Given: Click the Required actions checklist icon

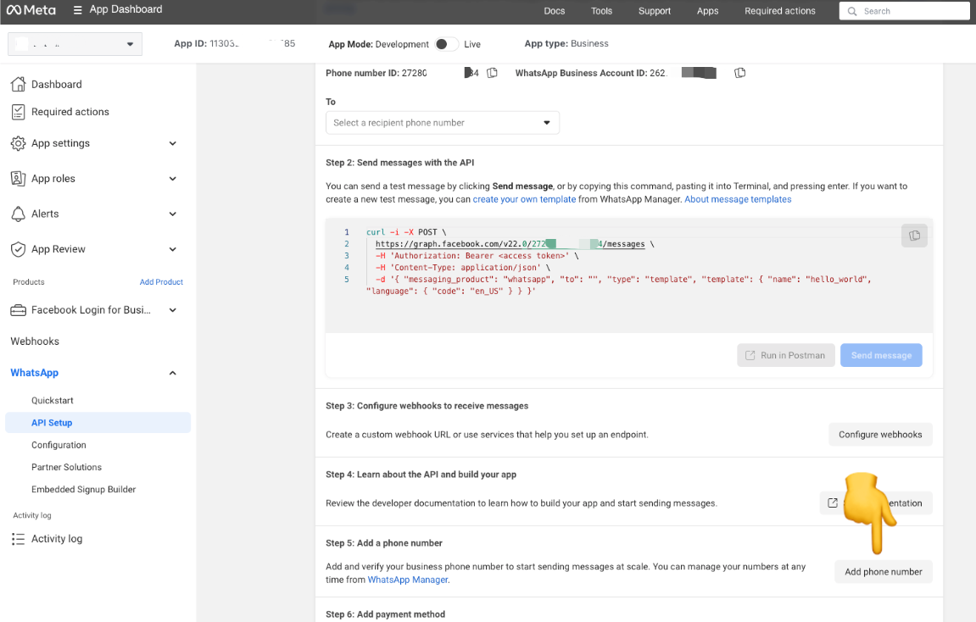Looking at the screenshot, I should coord(18,112).
